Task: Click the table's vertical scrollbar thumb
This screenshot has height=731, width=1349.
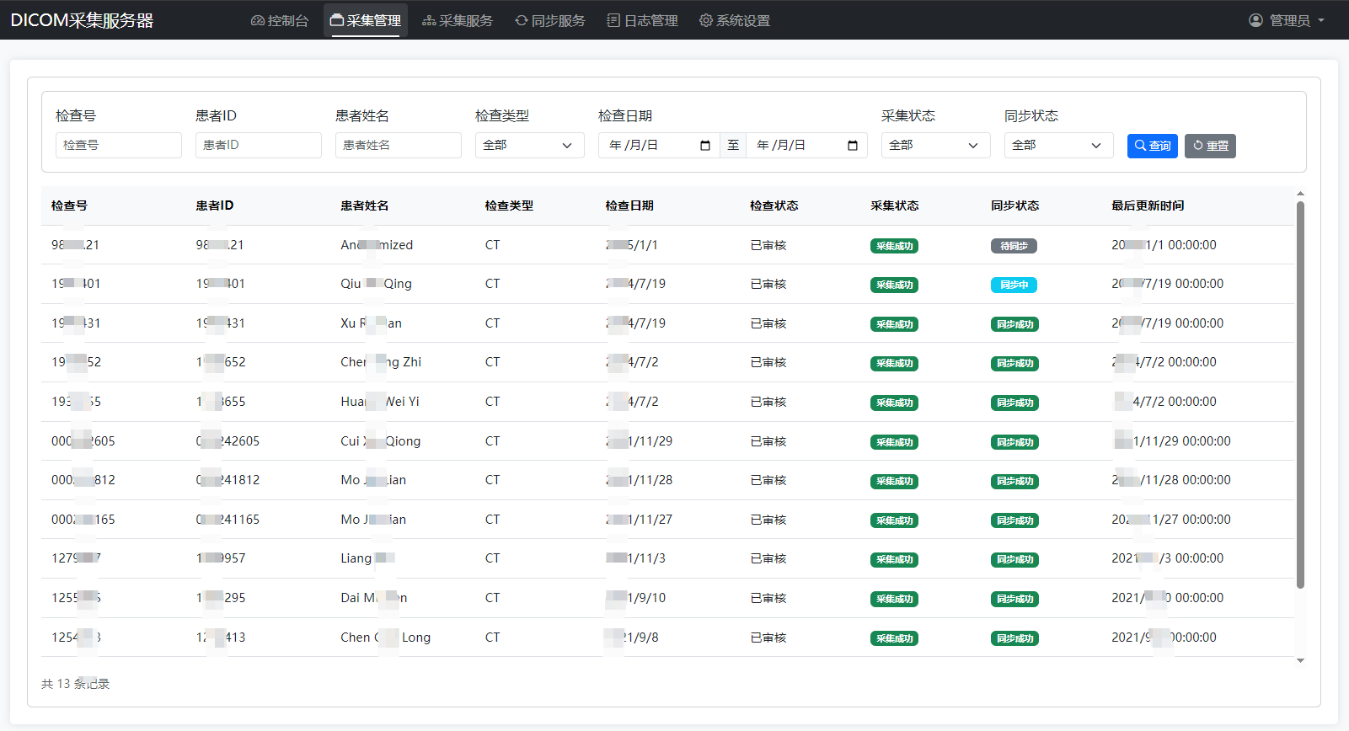Action: click(1300, 394)
